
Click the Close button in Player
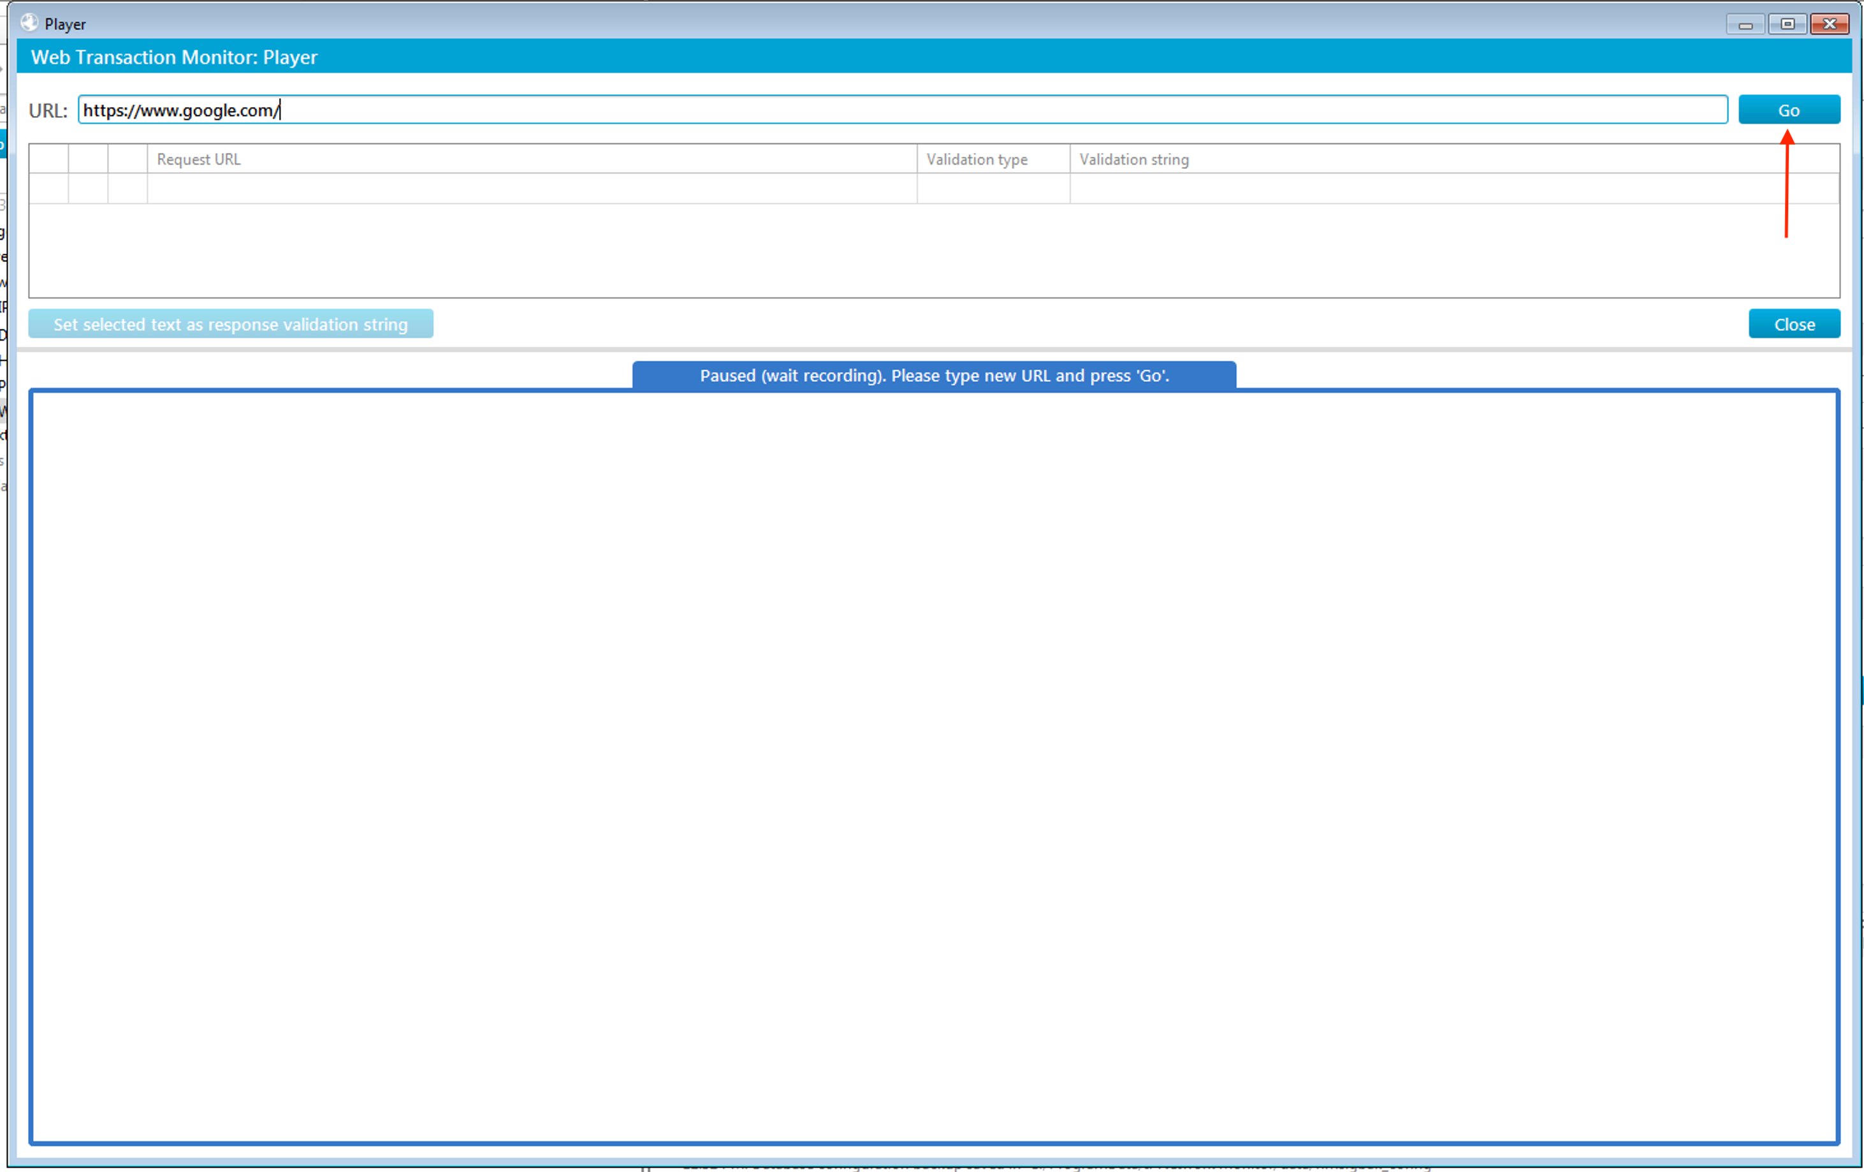[x=1794, y=325]
